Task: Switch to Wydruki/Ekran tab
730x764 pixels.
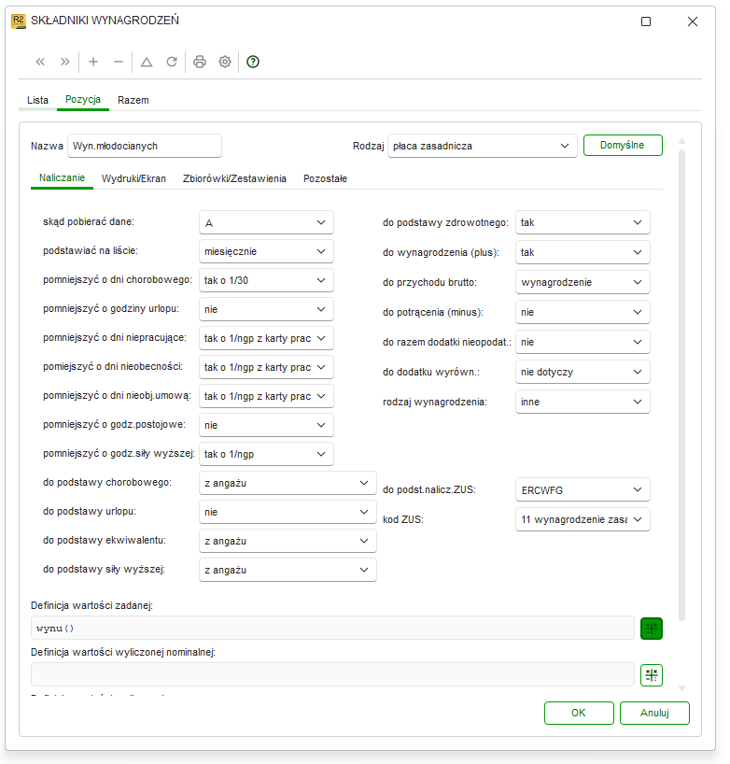Action: [x=133, y=178]
